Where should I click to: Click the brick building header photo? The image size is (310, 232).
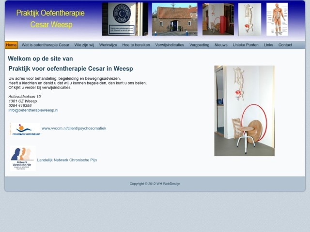(174, 19)
